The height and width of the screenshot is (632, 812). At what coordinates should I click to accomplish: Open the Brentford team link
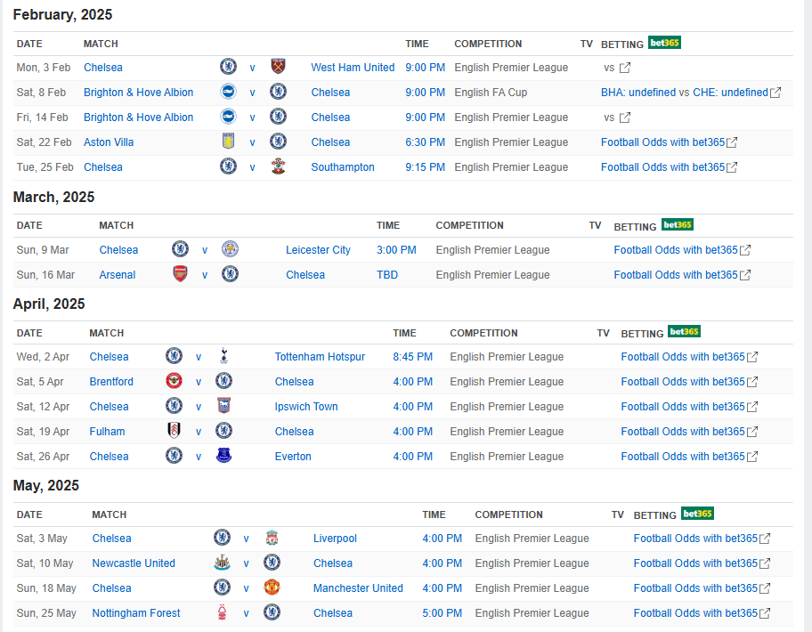point(111,382)
